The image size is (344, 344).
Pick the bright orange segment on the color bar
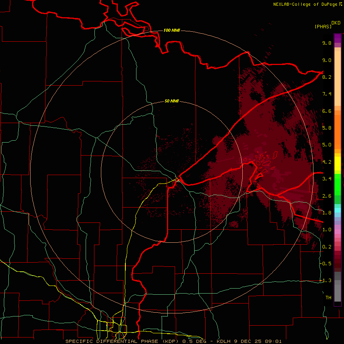(338, 132)
